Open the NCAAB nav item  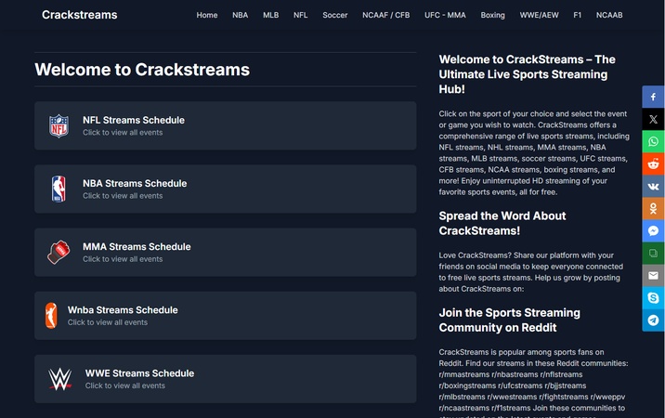(x=609, y=15)
